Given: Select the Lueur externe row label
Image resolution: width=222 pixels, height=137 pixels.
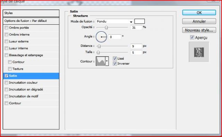Looking at the screenshot, I should (19, 41).
